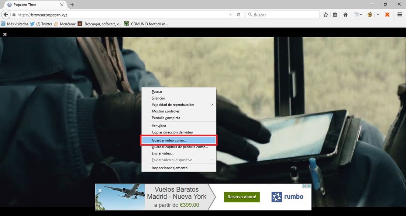
Task: Expand the Greasemonkey dropdown arrow
Action: tap(378, 15)
